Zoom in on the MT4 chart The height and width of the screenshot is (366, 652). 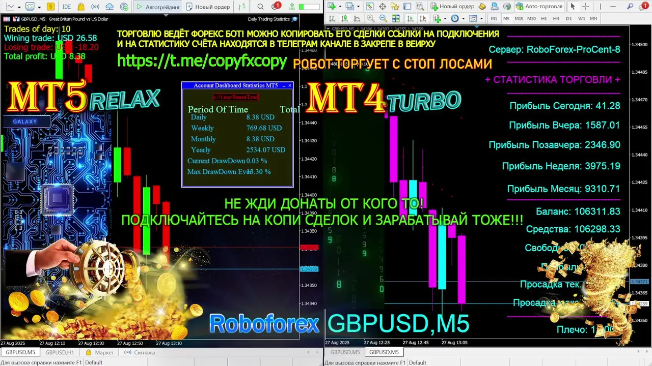pyautogui.click(x=370, y=18)
